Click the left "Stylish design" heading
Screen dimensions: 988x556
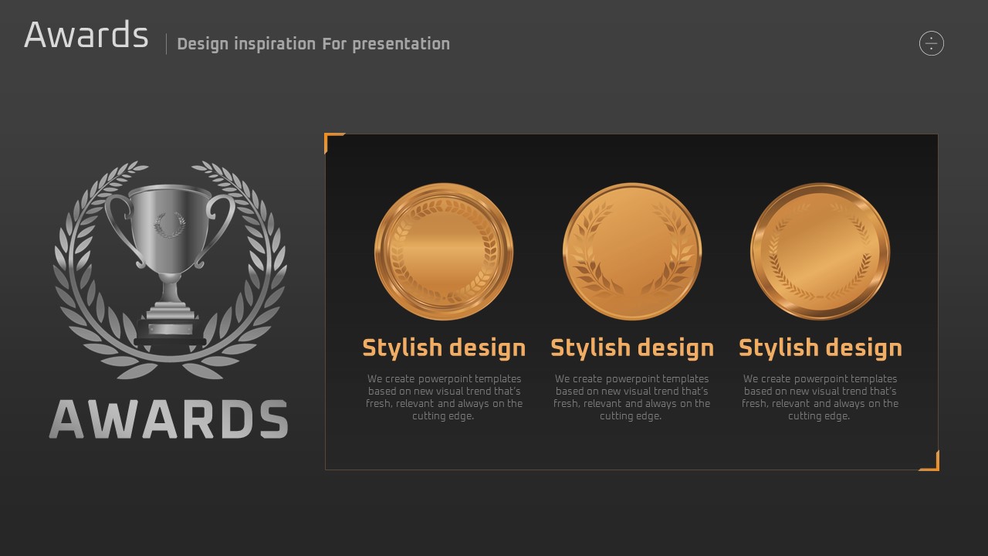[x=444, y=347]
